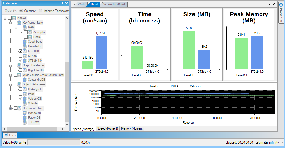Open the Memory (Moment) chart tab

coord(132,128)
